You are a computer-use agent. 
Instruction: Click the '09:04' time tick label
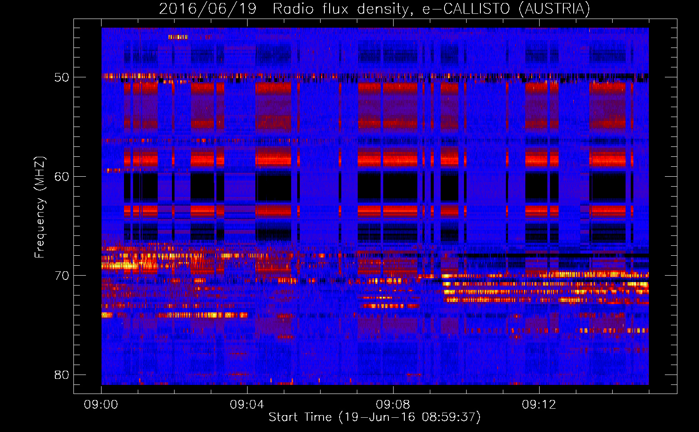pyautogui.click(x=247, y=405)
